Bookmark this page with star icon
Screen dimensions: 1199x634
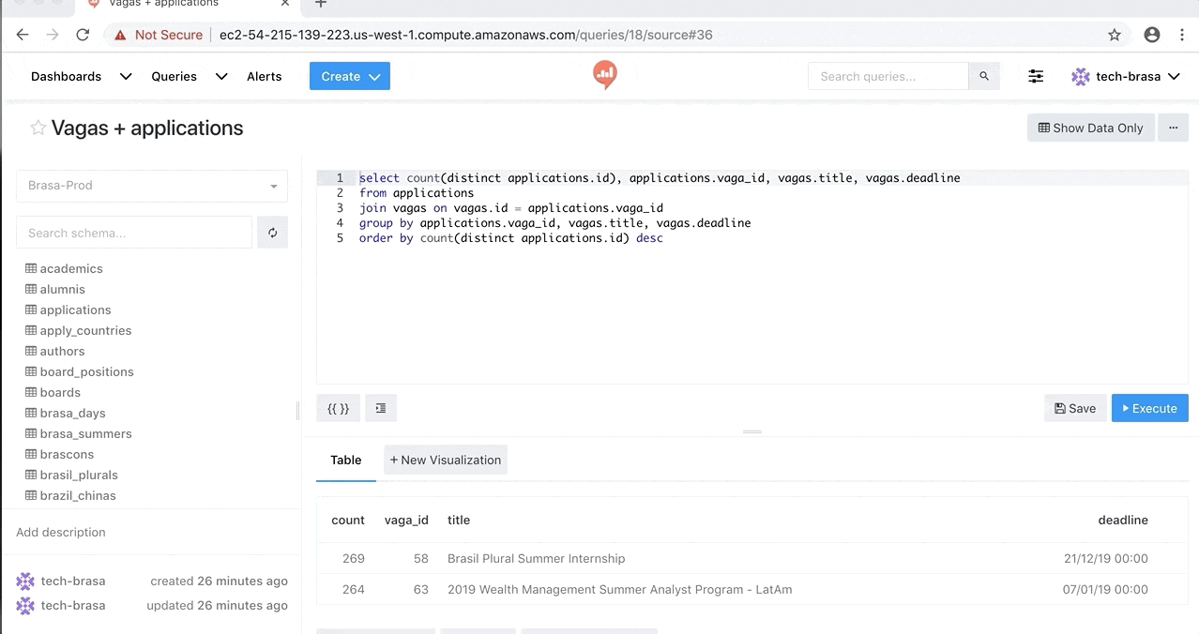1115,35
